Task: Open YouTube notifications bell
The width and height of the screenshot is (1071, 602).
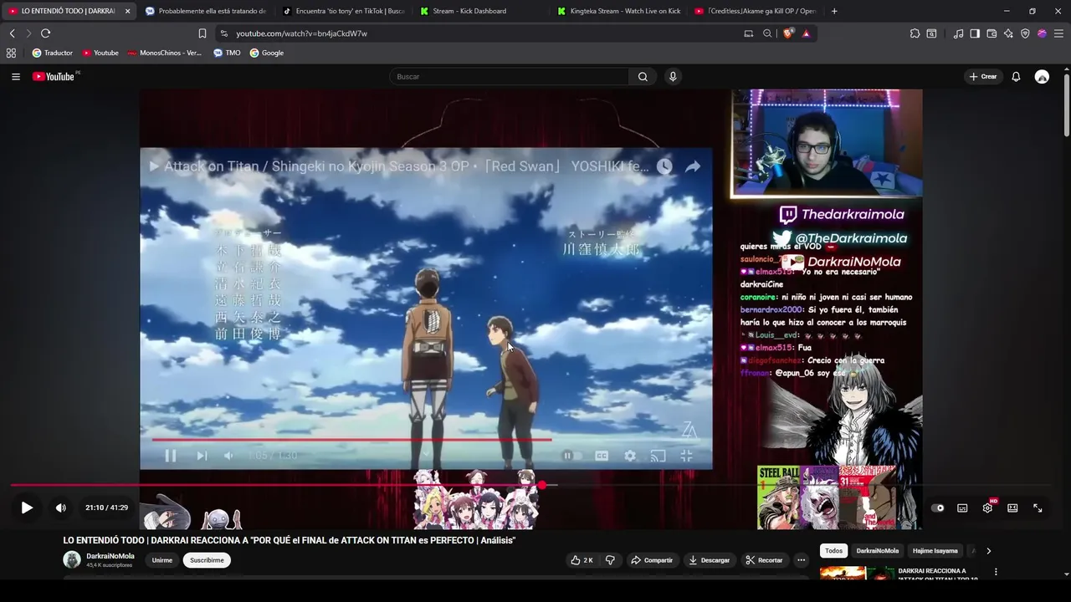Action: [x=1016, y=76]
